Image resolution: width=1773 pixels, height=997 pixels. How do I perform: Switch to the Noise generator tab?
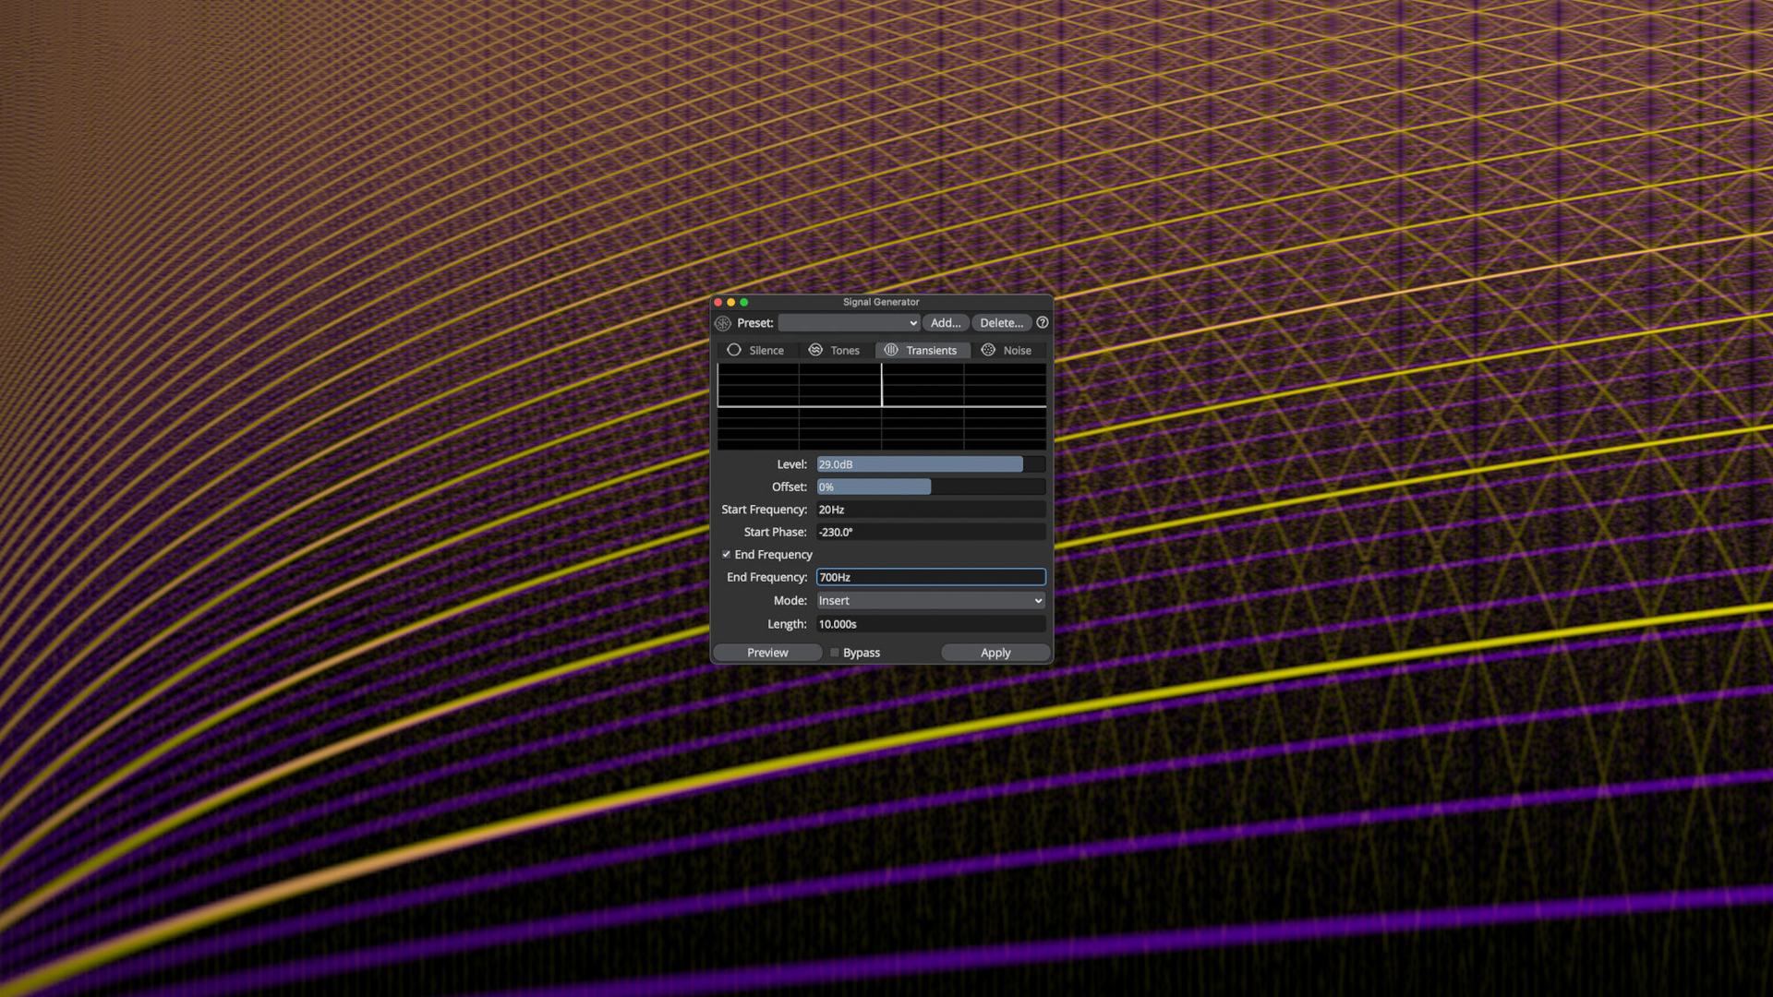[1007, 351]
